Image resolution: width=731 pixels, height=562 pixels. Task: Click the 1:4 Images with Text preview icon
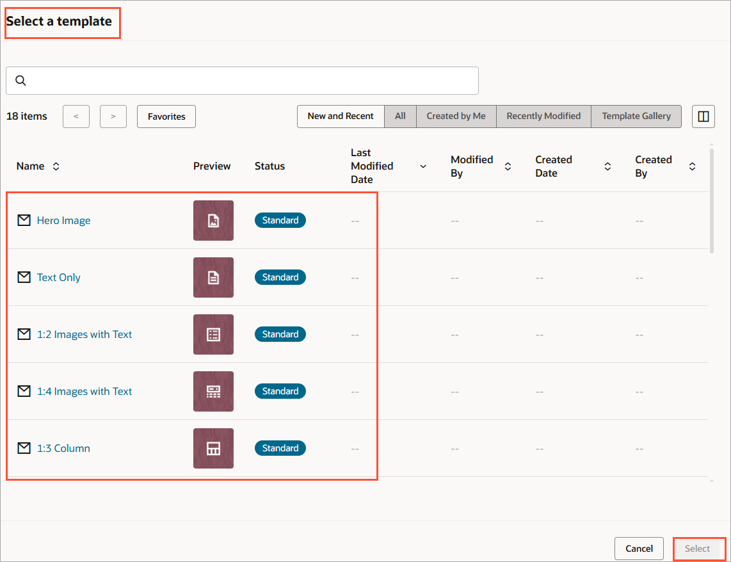(213, 391)
